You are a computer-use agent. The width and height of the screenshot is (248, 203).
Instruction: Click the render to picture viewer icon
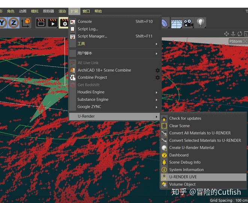pyautogui.click(x=53, y=23)
